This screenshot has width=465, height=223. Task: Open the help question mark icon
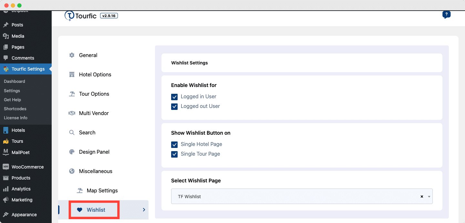point(446,15)
